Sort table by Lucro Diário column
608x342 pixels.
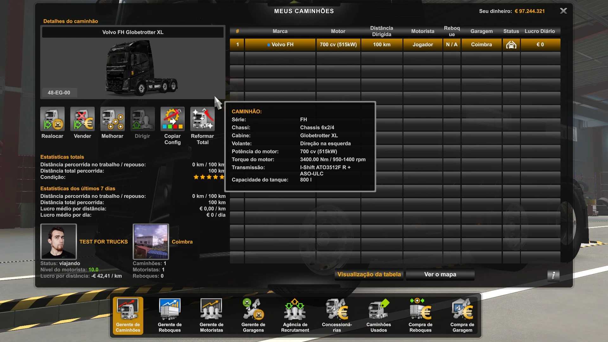540,31
